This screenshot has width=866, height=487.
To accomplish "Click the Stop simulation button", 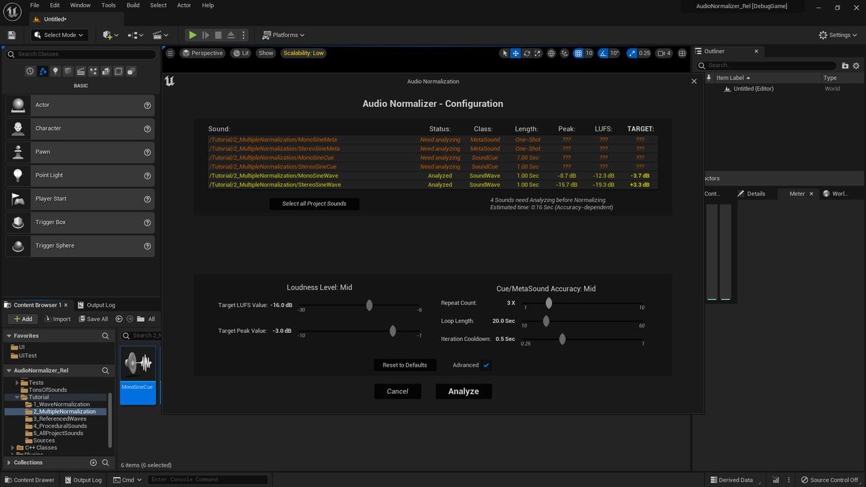I will [x=218, y=35].
